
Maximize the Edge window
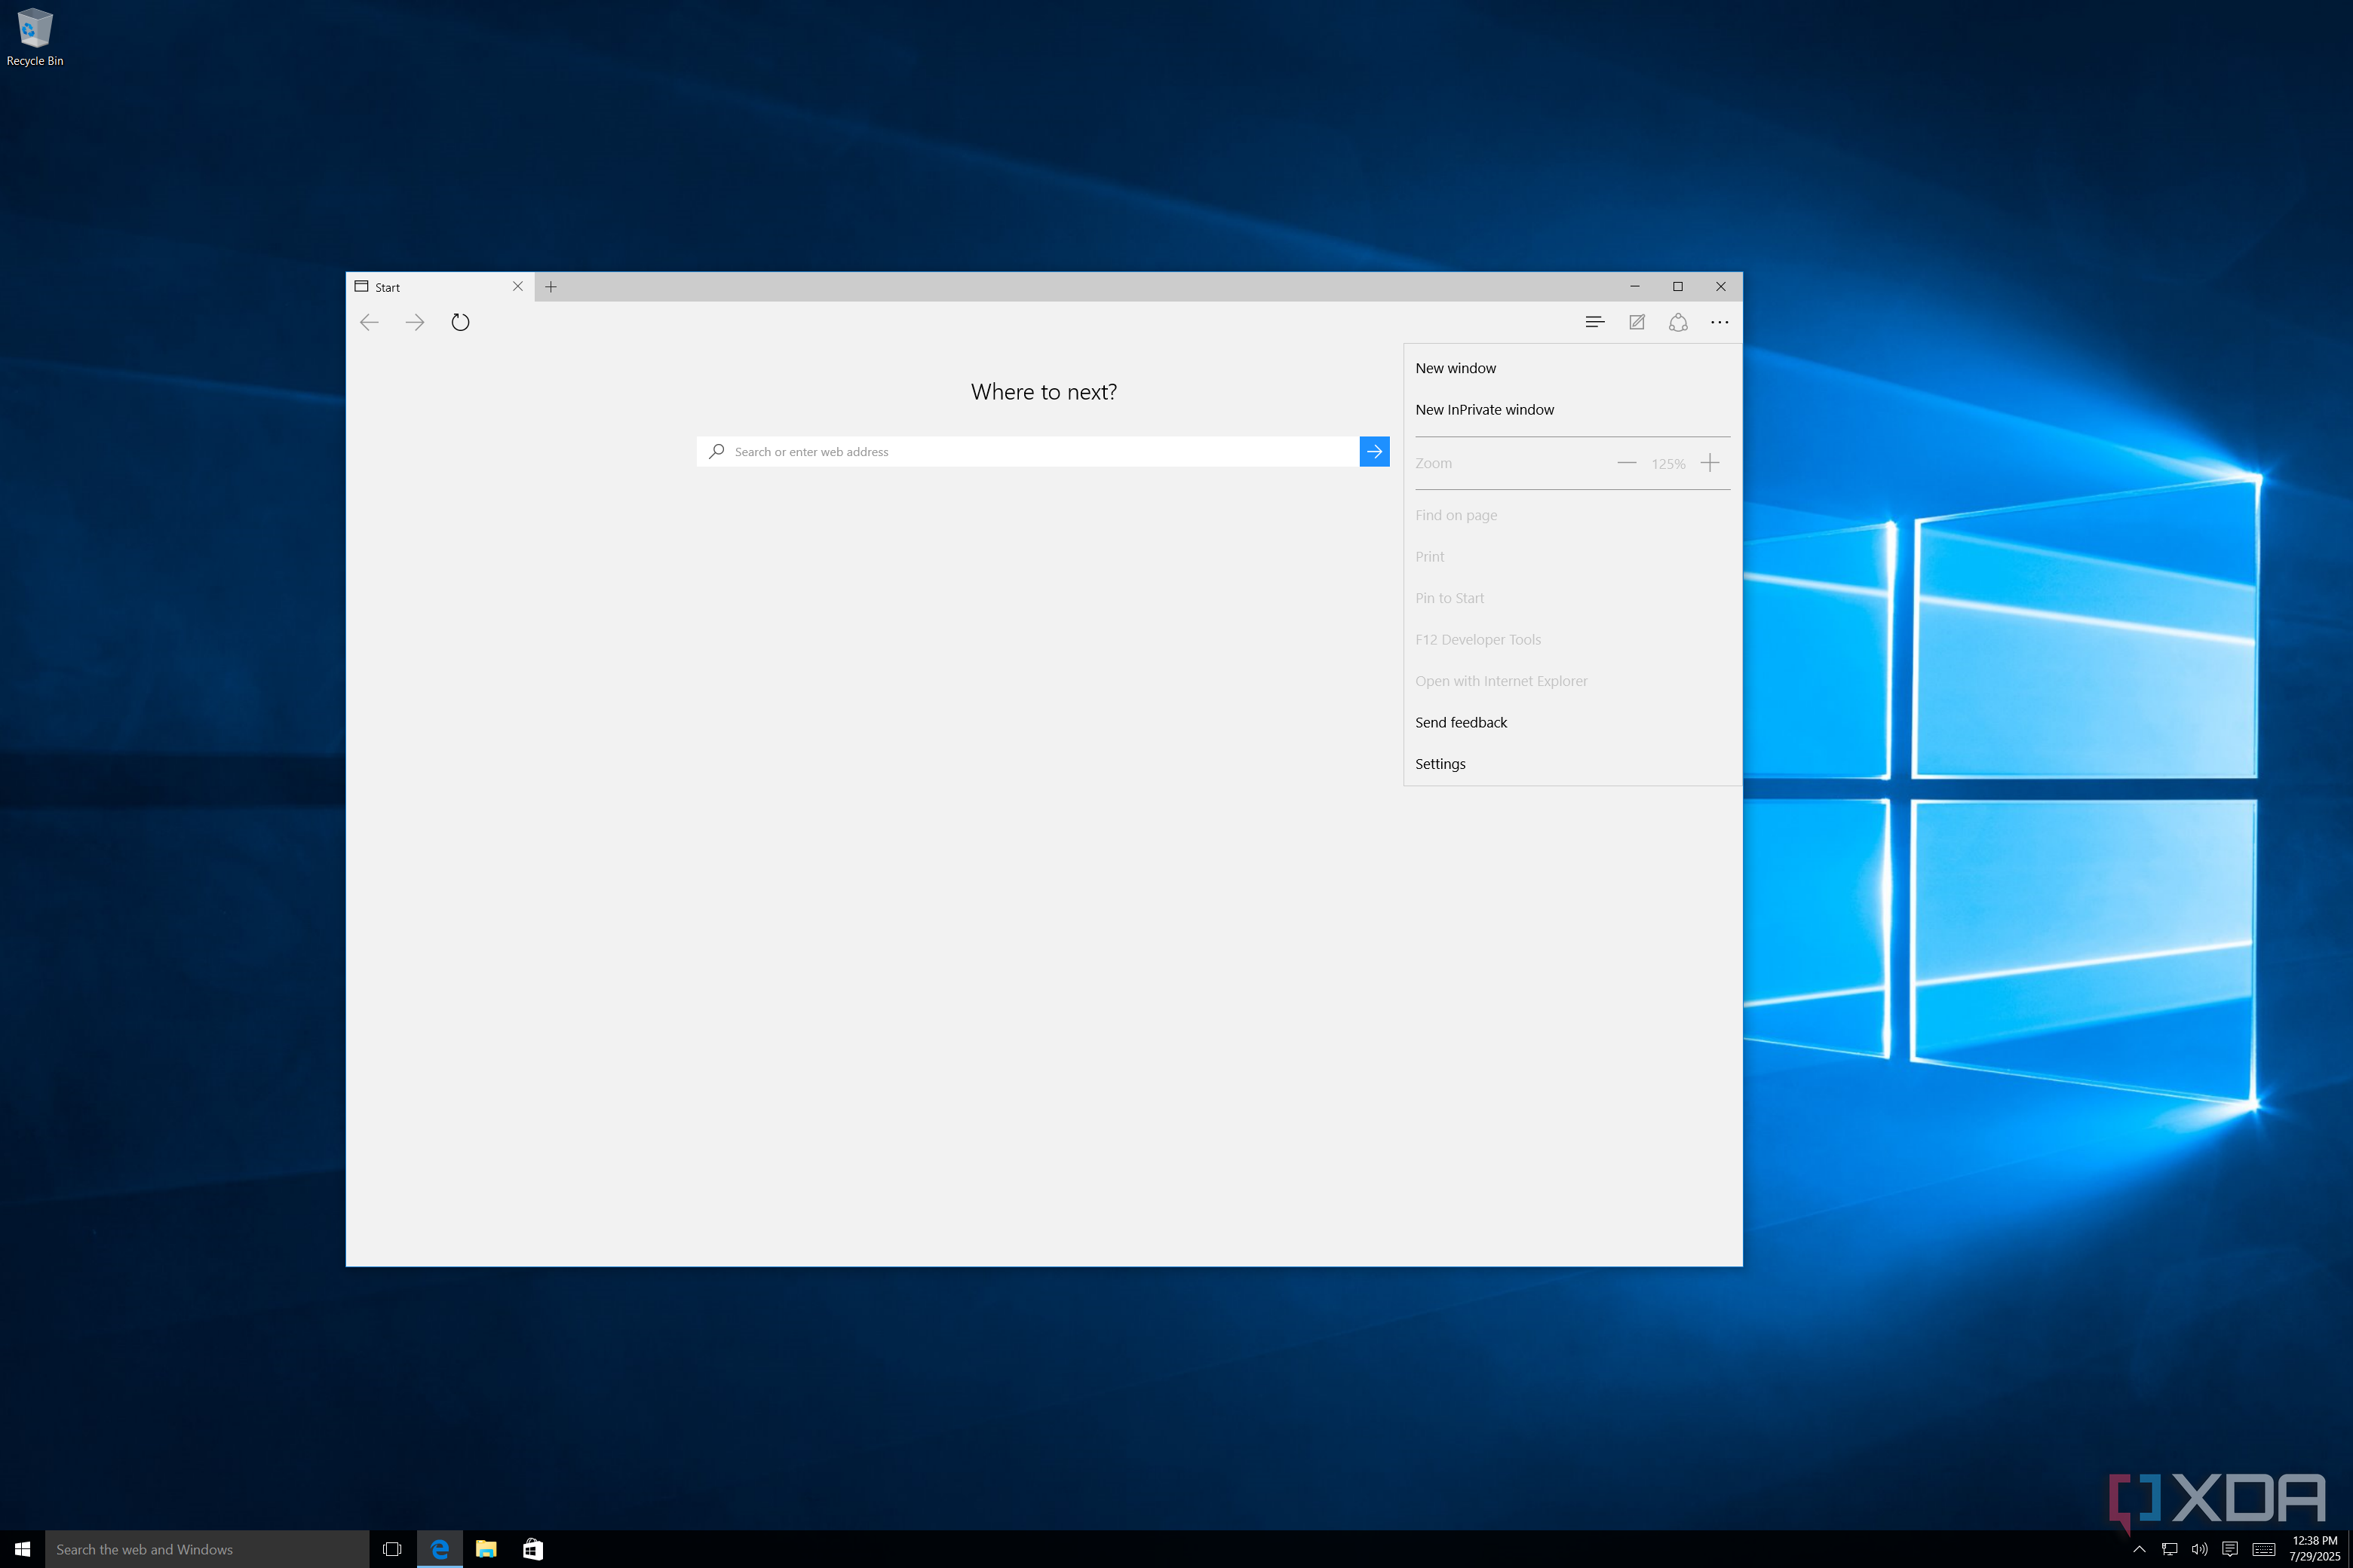tap(1678, 287)
